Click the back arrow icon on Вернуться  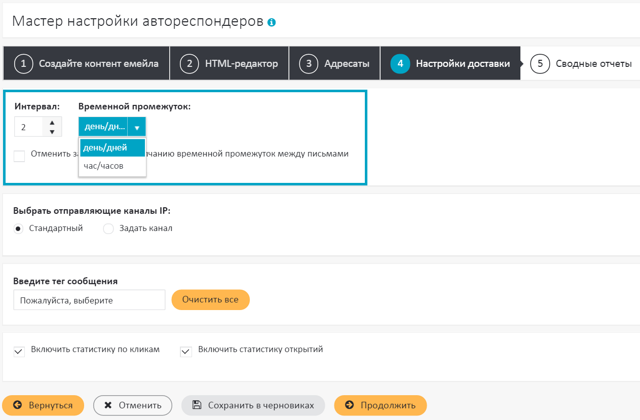point(18,405)
